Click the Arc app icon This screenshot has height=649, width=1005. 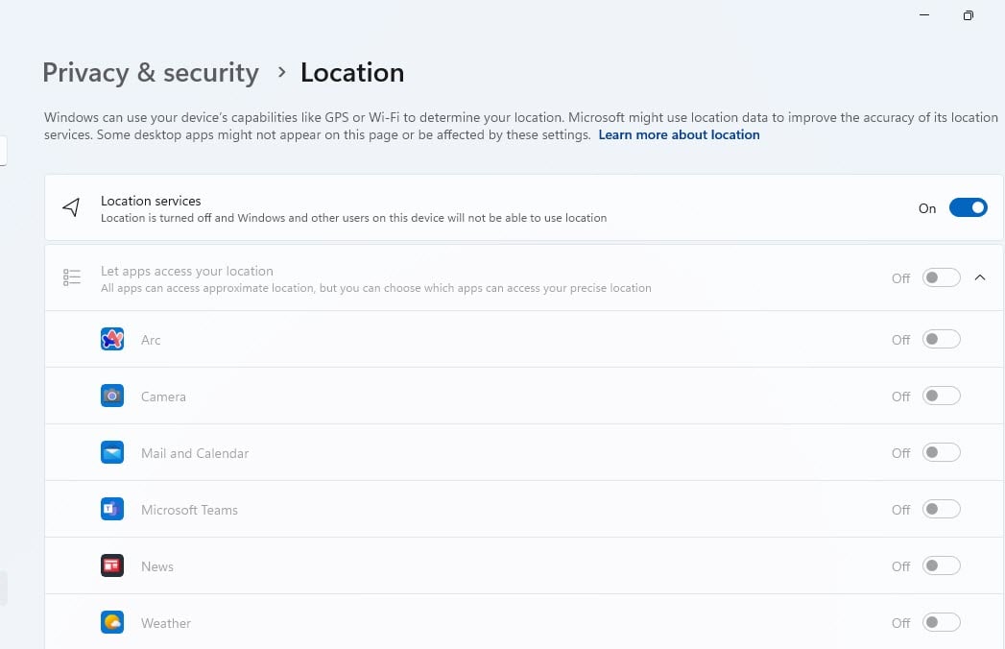point(112,339)
